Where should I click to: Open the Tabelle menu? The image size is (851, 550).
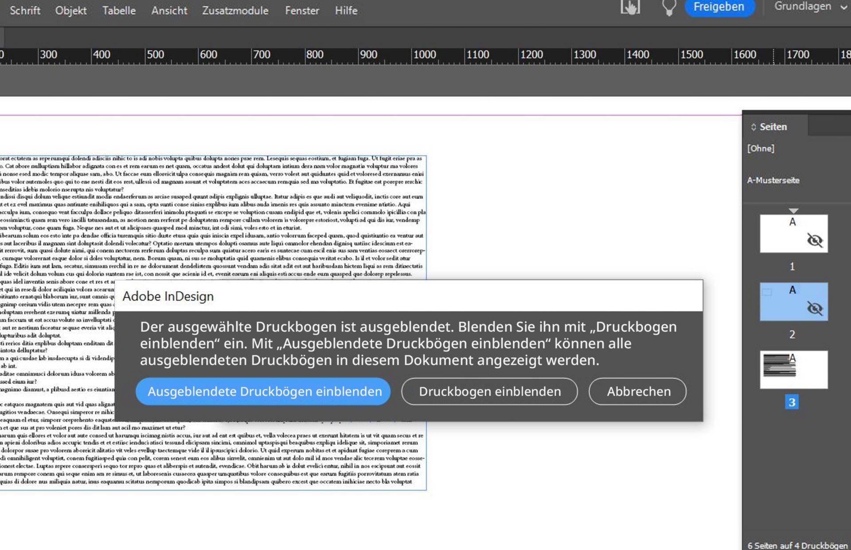[x=119, y=11]
